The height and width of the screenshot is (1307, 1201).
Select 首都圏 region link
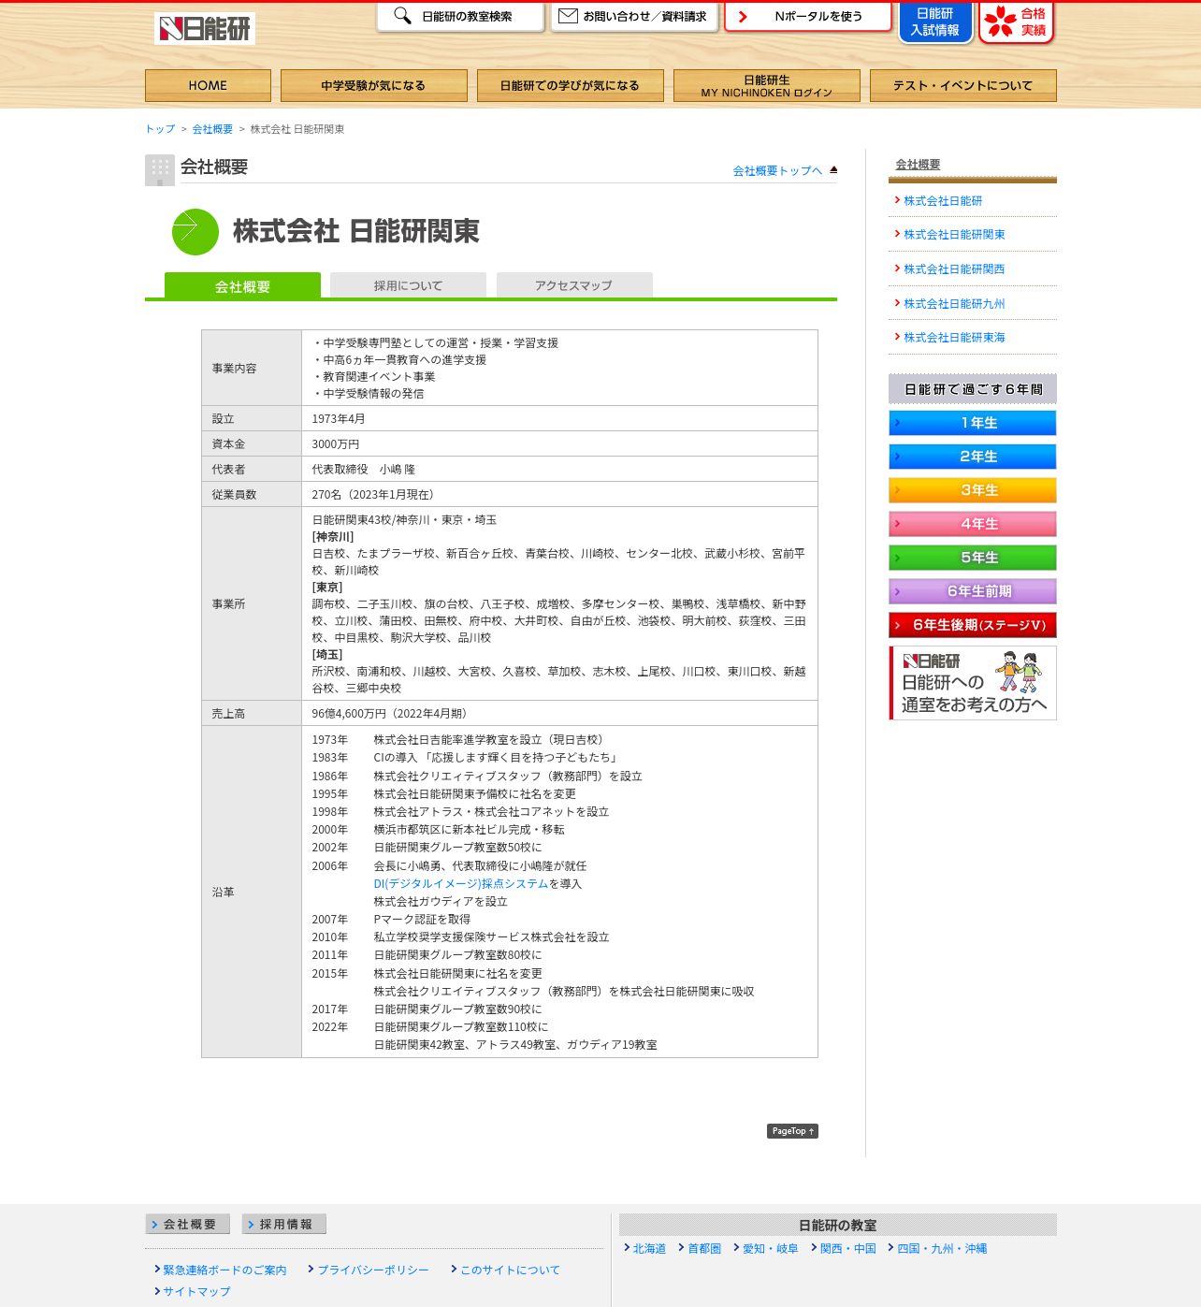tap(704, 1248)
